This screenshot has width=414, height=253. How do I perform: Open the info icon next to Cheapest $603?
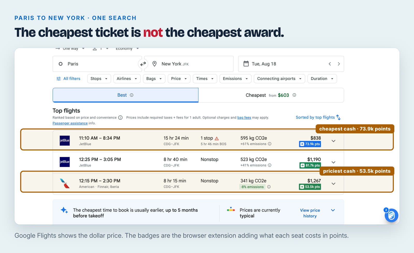click(294, 95)
